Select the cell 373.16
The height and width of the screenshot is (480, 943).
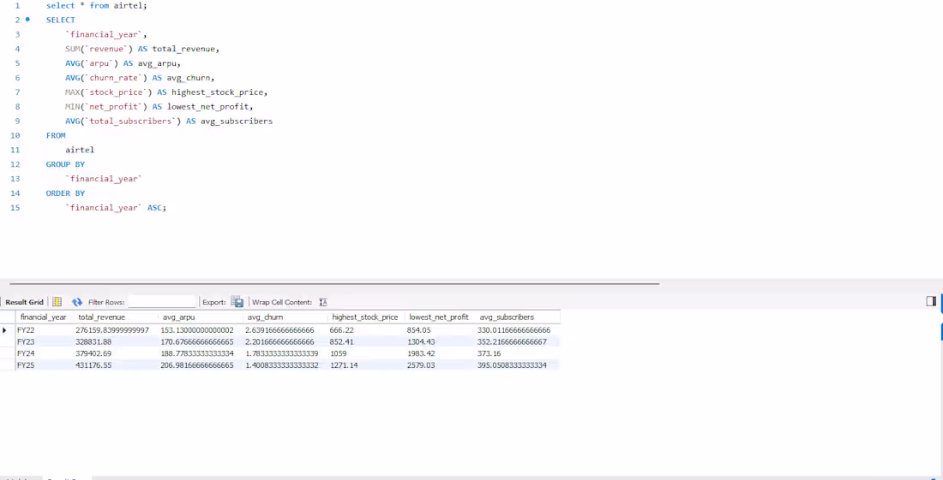pyautogui.click(x=518, y=353)
